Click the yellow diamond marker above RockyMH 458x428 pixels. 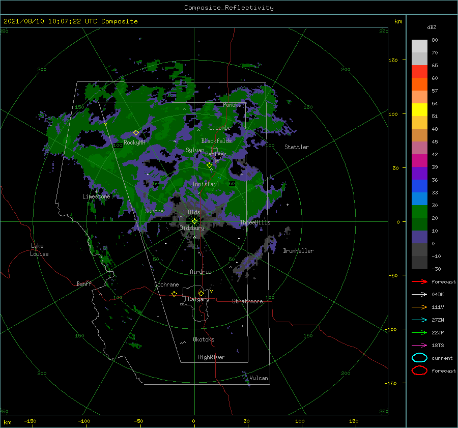pyautogui.click(x=136, y=133)
